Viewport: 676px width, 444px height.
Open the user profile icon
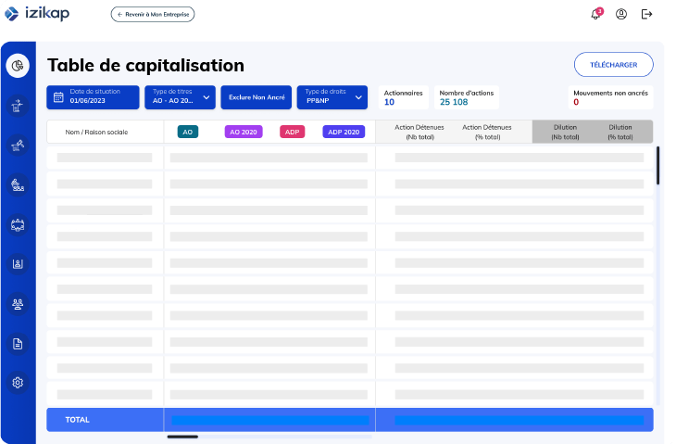(x=621, y=14)
